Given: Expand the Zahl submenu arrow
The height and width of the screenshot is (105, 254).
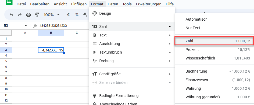Looking at the screenshot, I should [170, 27].
